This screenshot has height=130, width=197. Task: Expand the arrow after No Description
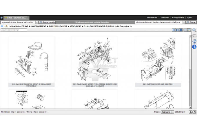[131, 26]
